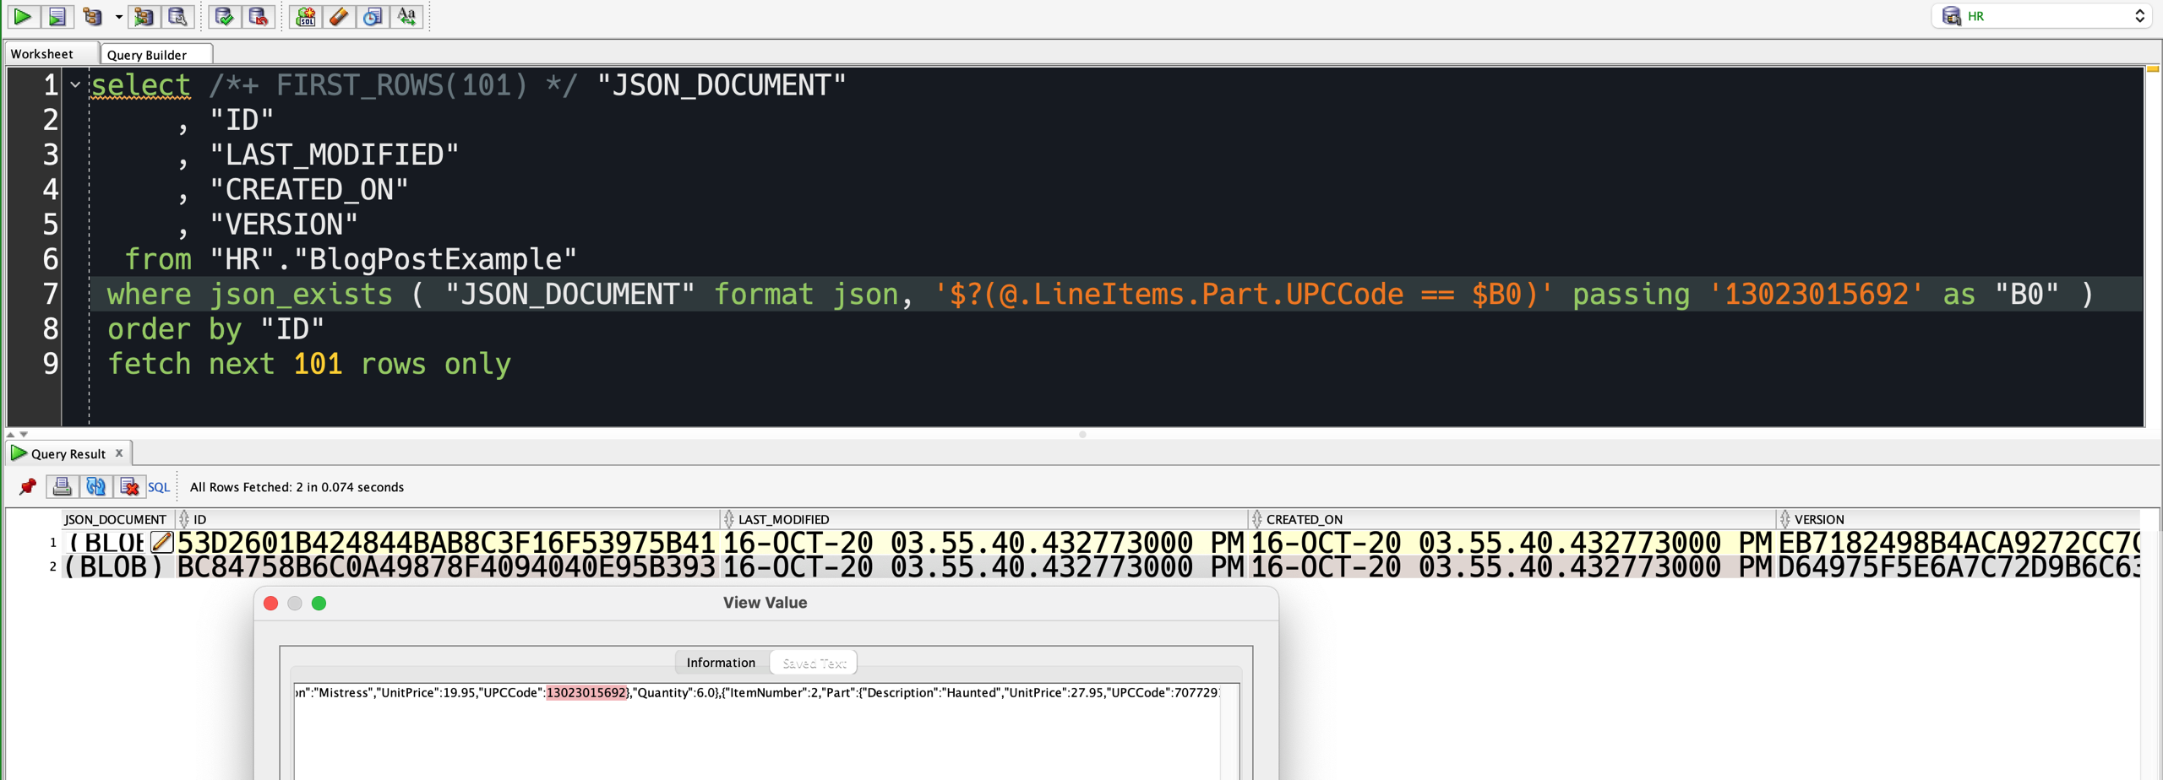The height and width of the screenshot is (780, 2163).
Task: Pin the query result with the red pushpin
Action: coord(28,486)
